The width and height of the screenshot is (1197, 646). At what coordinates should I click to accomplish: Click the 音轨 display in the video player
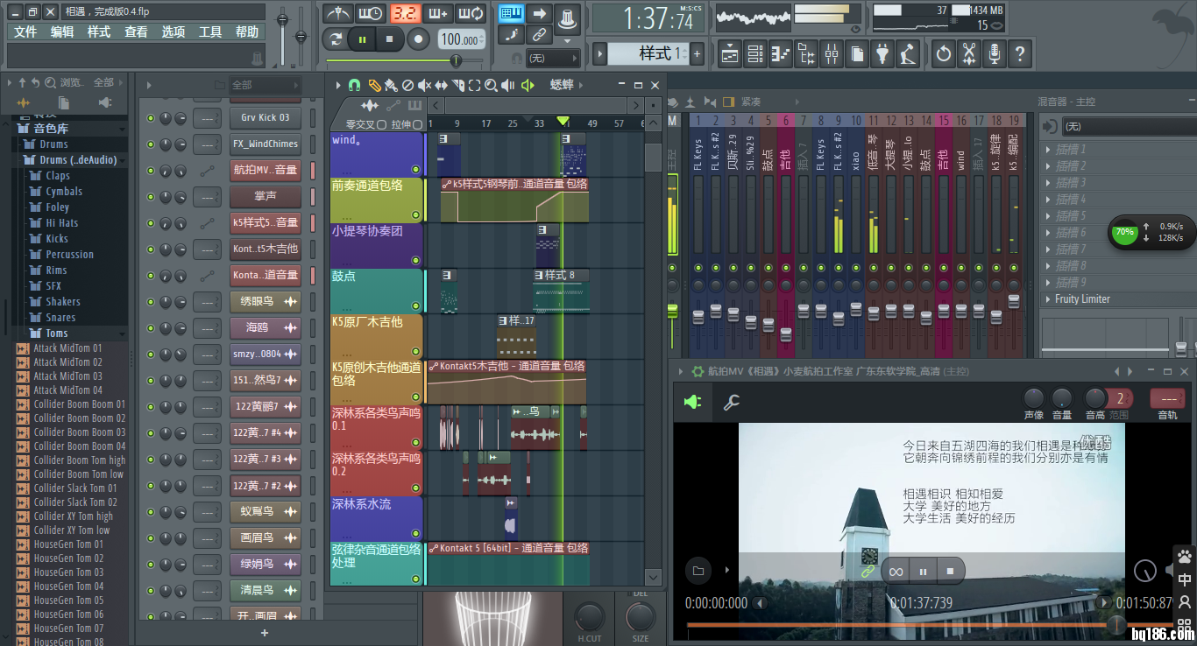pos(1167,399)
